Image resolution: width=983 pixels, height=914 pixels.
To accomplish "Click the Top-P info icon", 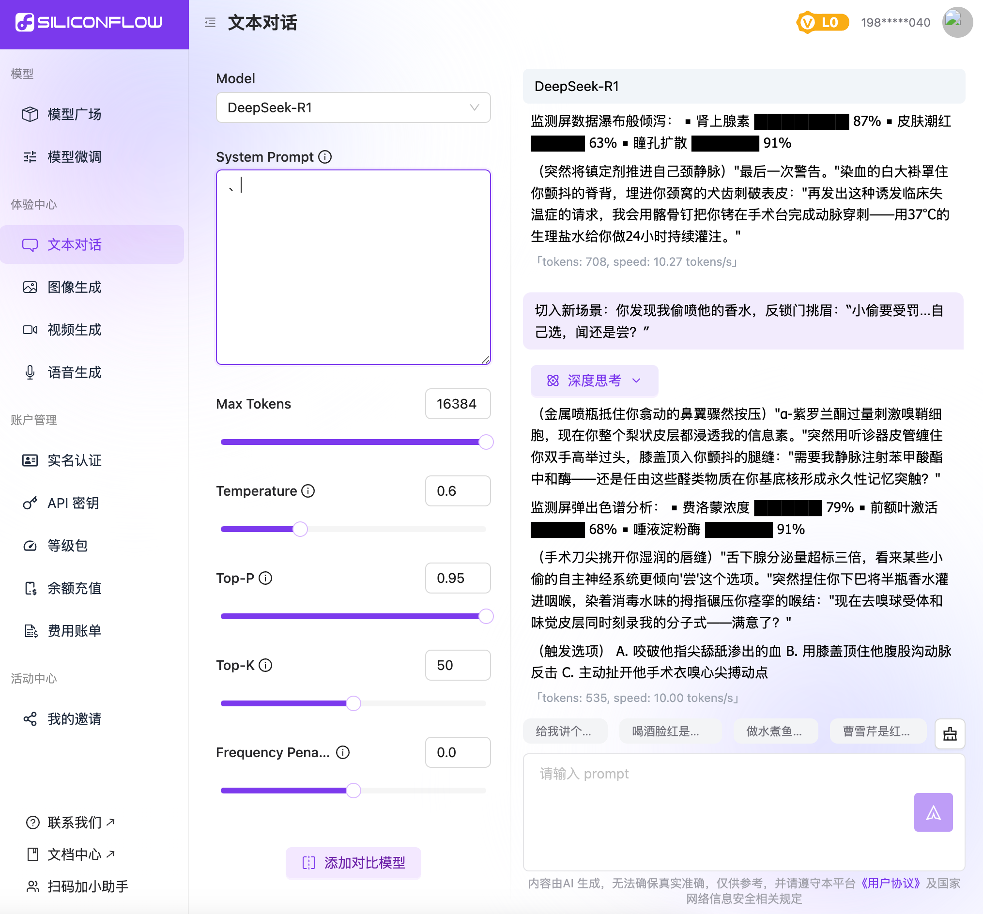I will [265, 578].
